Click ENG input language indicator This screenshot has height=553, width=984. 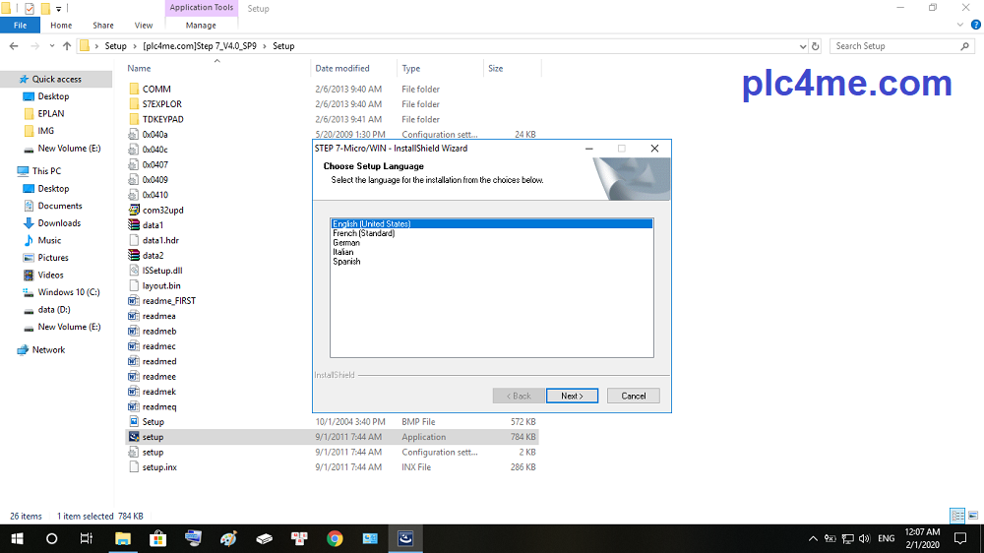(x=887, y=538)
